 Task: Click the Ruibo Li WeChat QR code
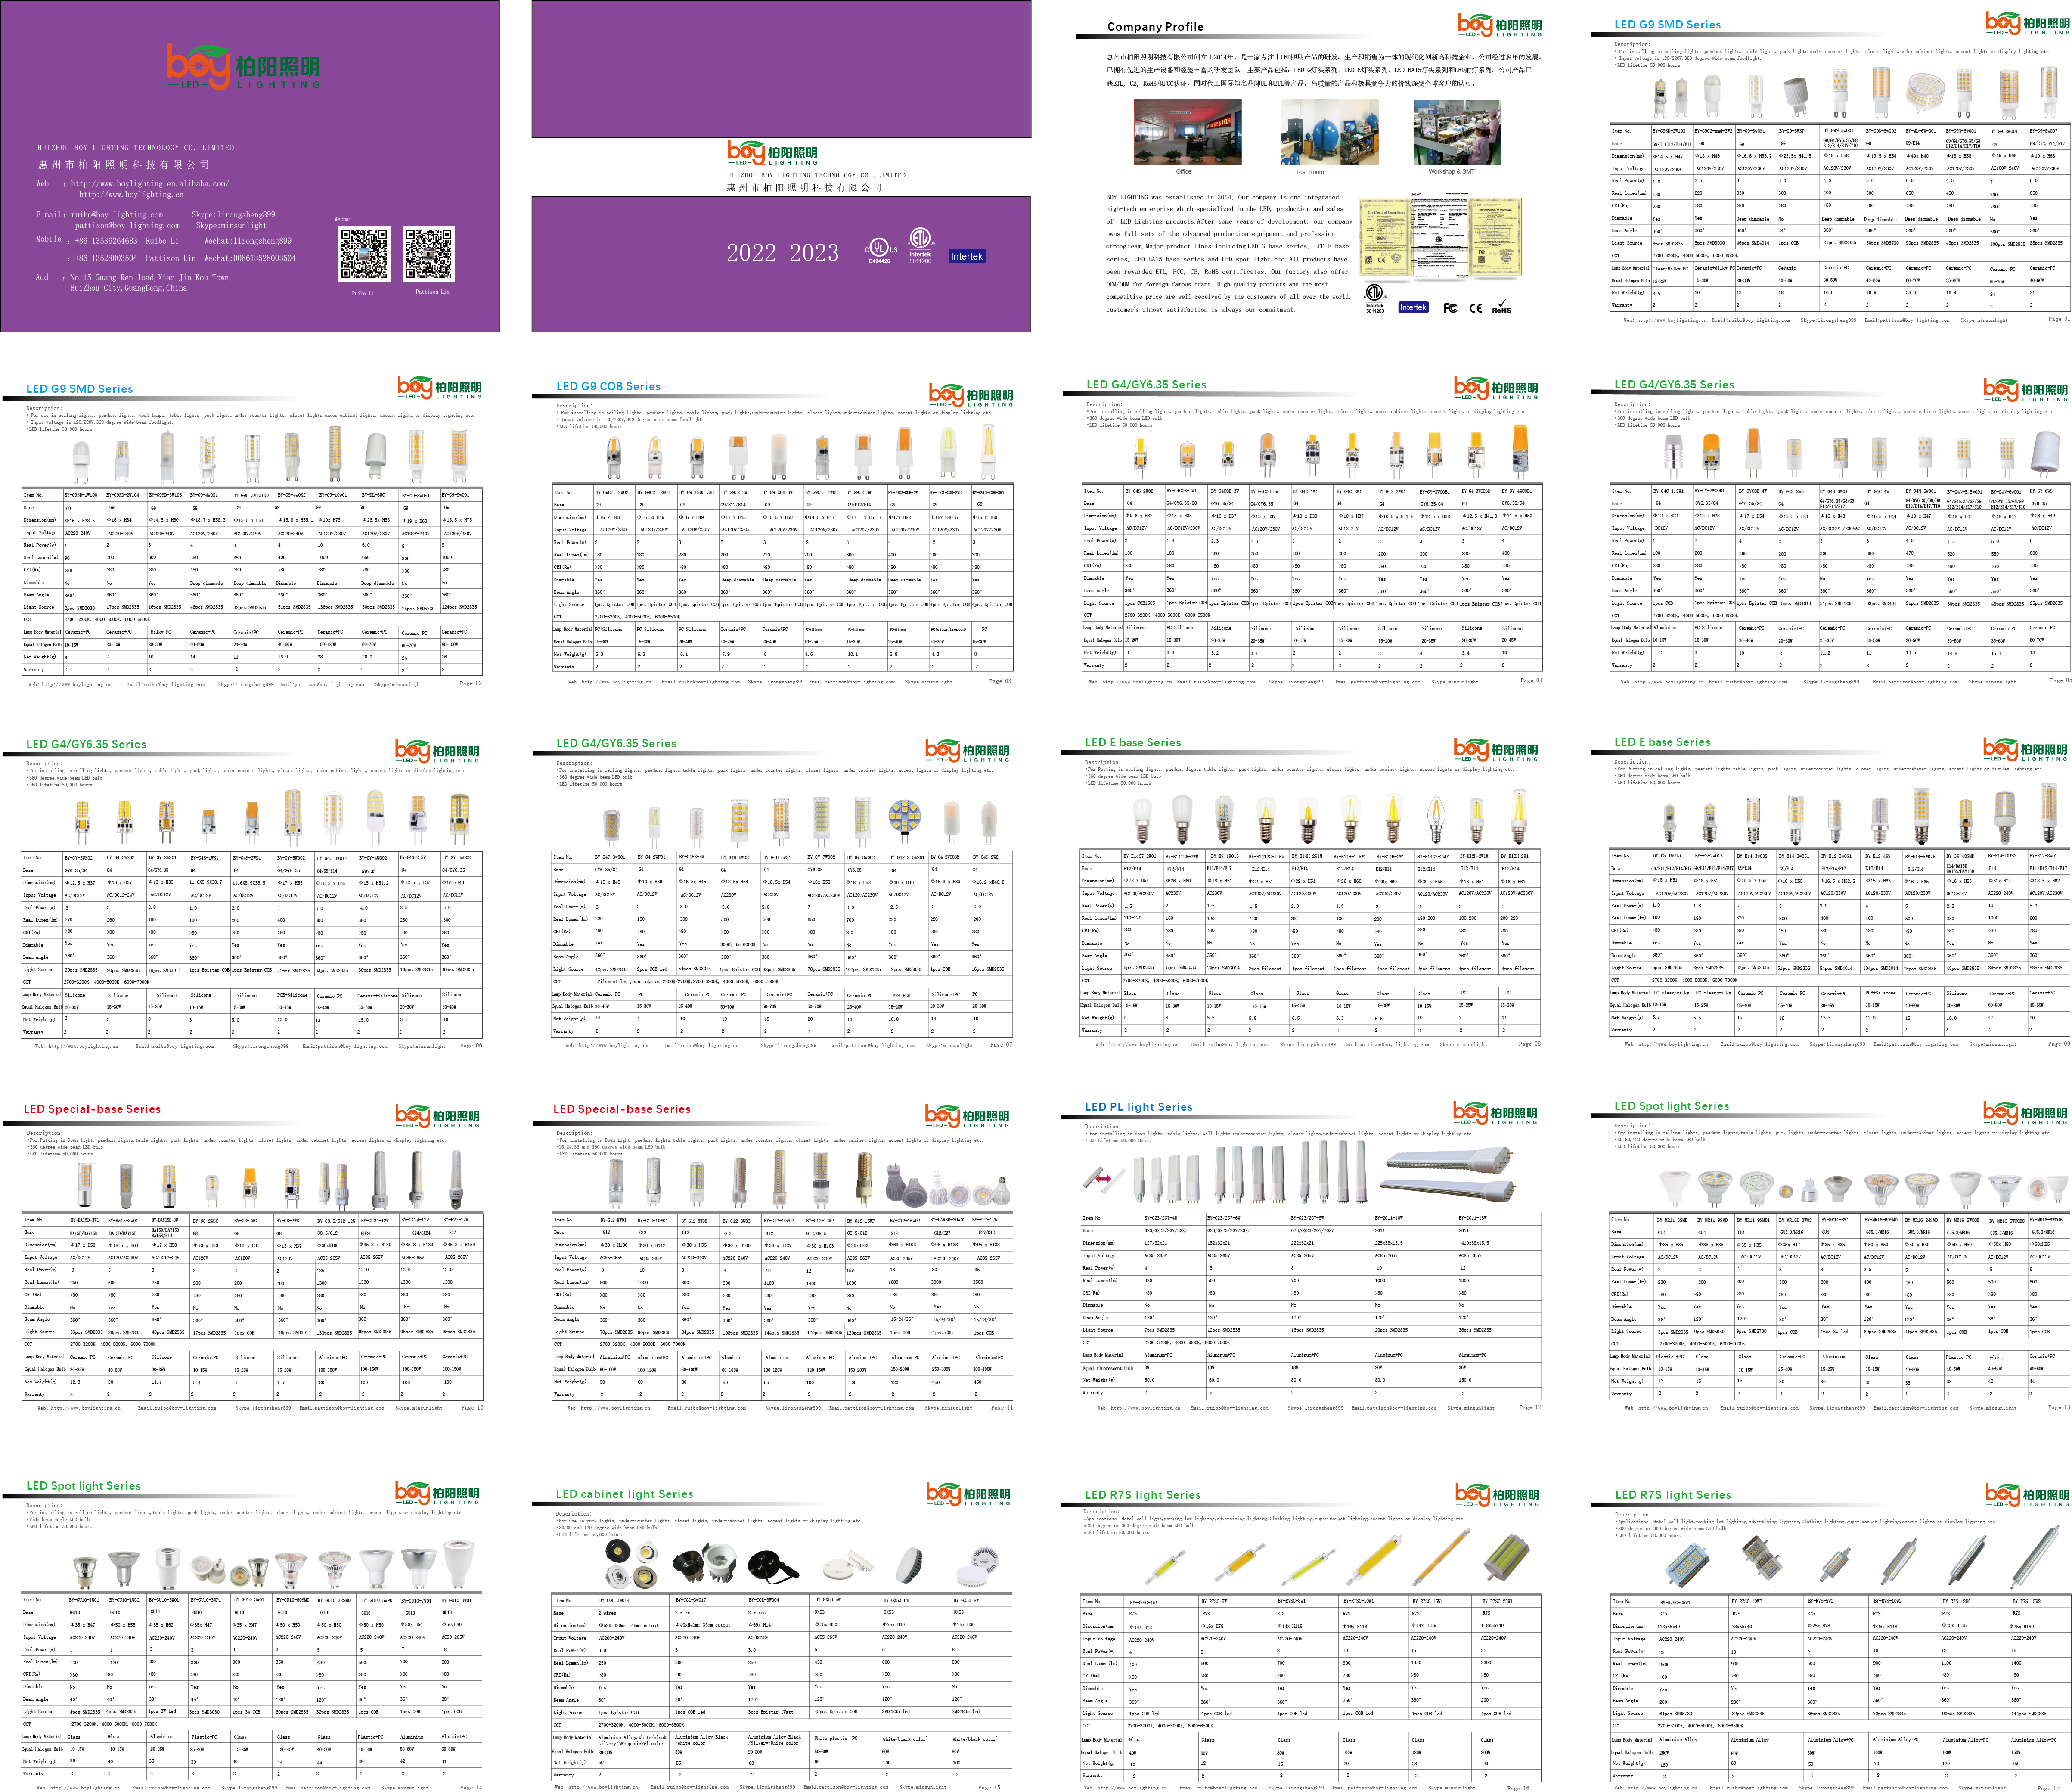(x=364, y=254)
